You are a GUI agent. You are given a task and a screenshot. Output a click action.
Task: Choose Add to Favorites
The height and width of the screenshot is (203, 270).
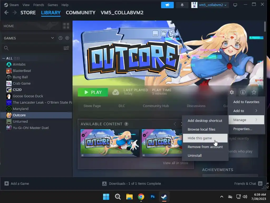(246, 102)
